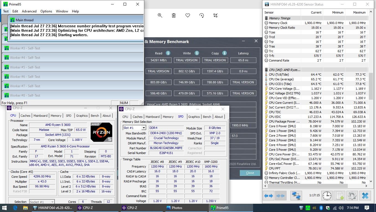The image size is (376, 212).
Task: Open the Options menu in Prime95
Action: pyautogui.click(x=46, y=11)
